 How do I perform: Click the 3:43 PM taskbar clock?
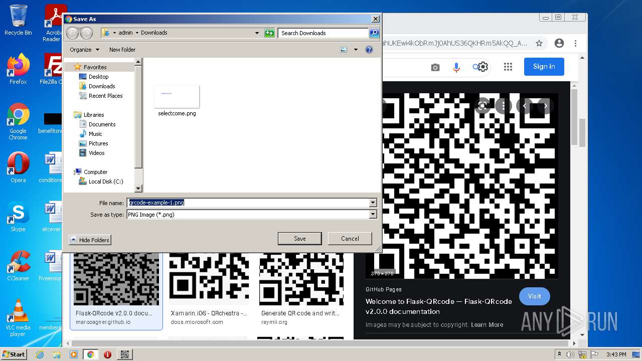click(x=616, y=354)
